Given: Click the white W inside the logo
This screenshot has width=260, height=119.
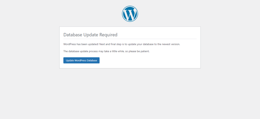Looking at the screenshot, I should pos(130,14).
